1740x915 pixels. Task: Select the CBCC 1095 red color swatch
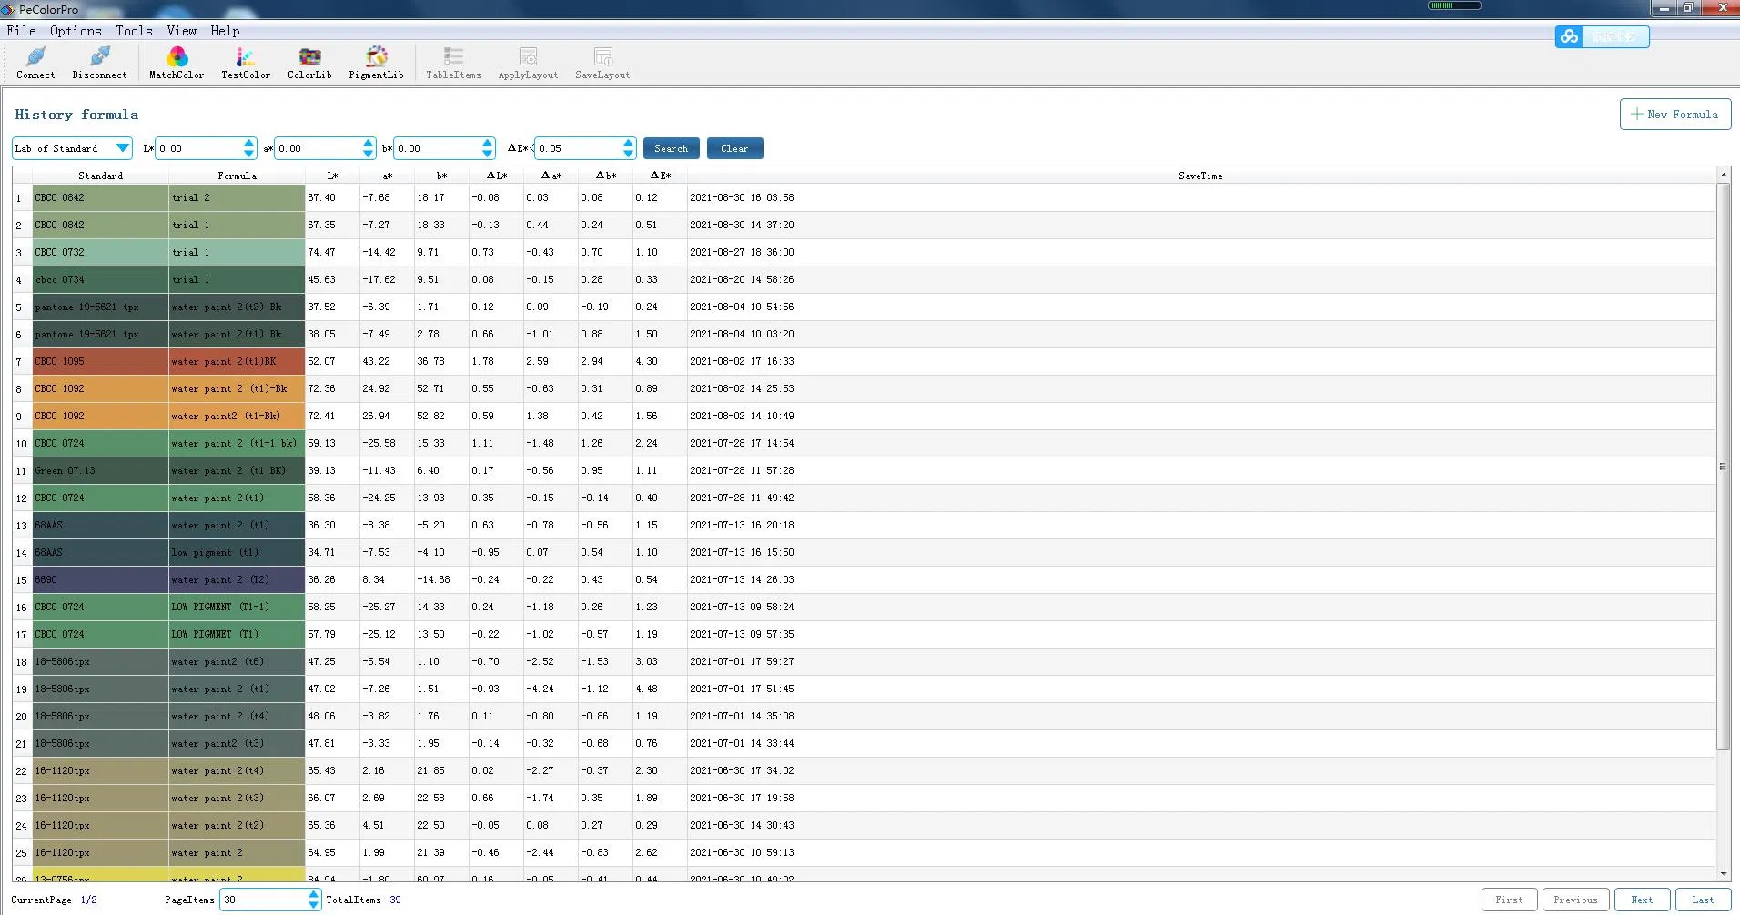pos(100,362)
